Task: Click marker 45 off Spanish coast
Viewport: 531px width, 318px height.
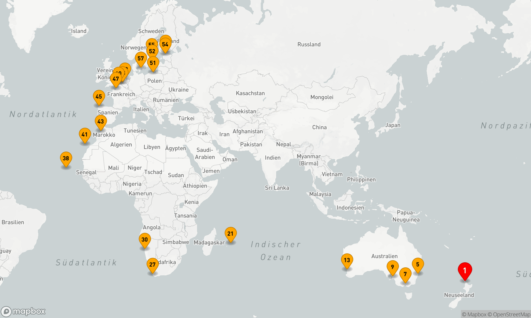Action: click(99, 97)
